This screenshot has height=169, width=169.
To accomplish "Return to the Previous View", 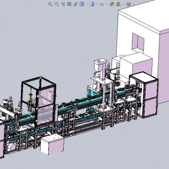I will (63, 4).
